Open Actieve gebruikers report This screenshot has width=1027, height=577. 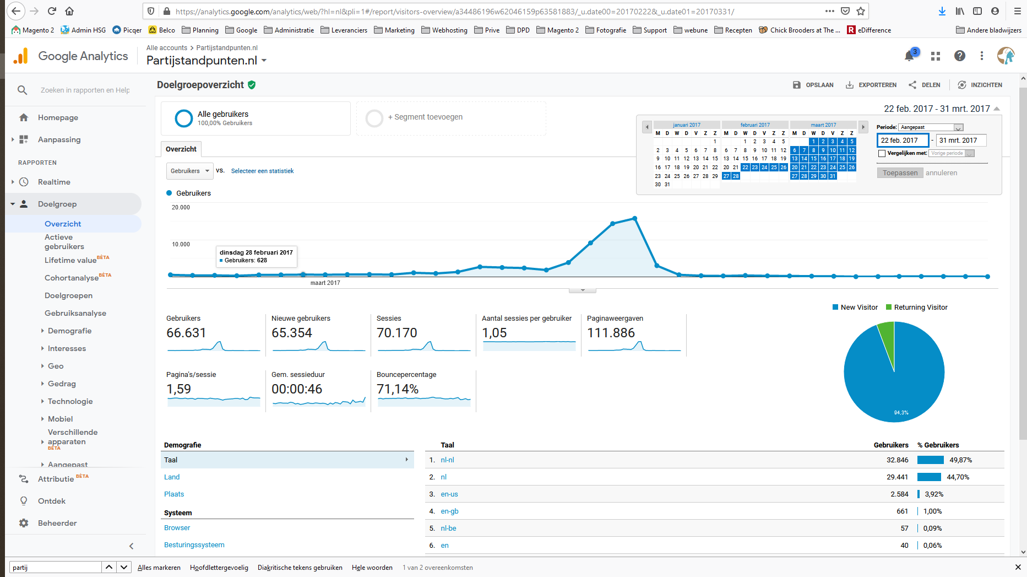(x=64, y=242)
